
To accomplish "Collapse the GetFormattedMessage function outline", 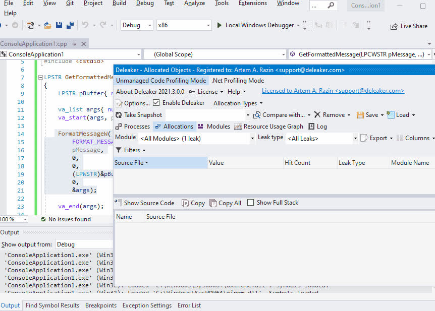I will 40,77.
